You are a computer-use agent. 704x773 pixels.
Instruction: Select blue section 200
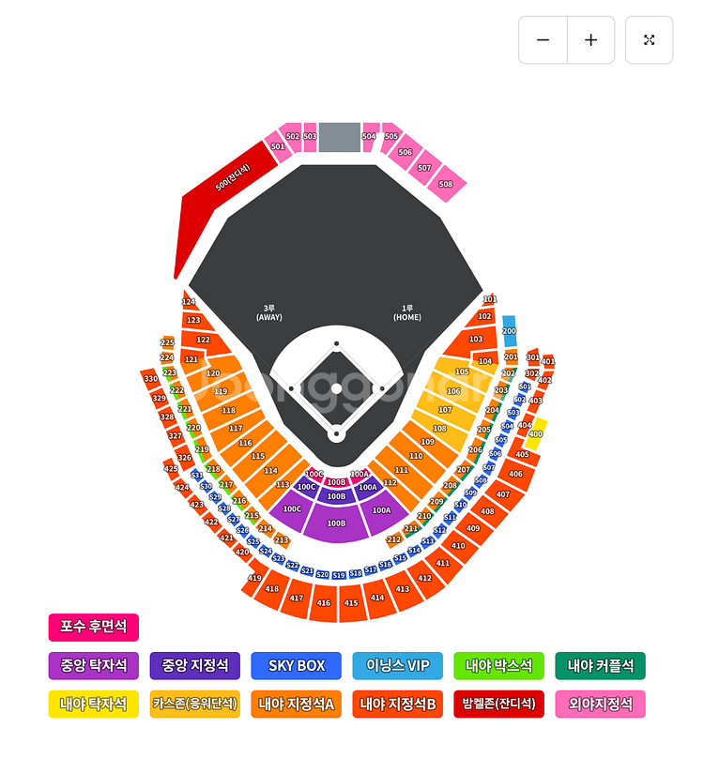510,331
